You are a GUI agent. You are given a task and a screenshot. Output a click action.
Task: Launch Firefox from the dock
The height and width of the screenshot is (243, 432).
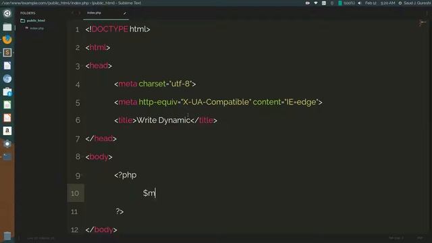(7, 39)
